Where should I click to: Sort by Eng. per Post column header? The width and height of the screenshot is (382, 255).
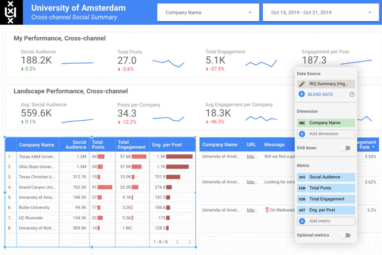click(x=167, y=145)
